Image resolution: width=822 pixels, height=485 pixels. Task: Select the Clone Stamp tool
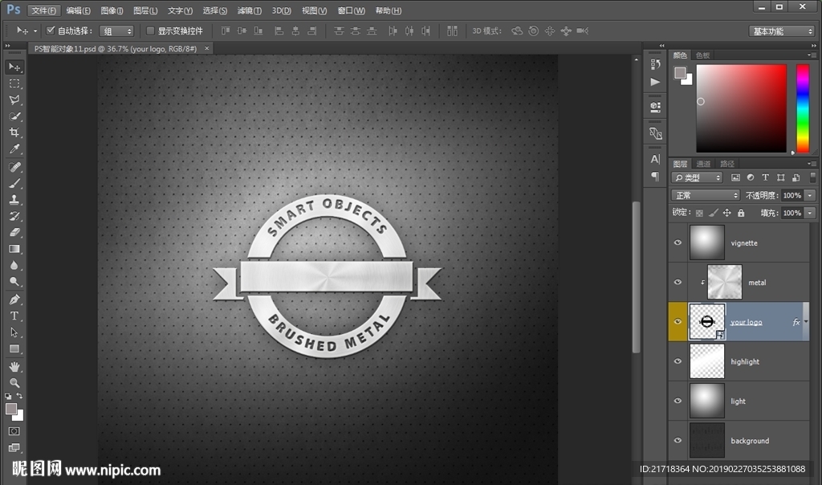(x=14, y=199)
